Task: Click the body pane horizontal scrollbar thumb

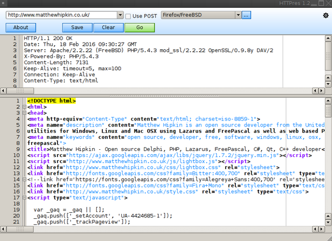Action: point(20,229)
